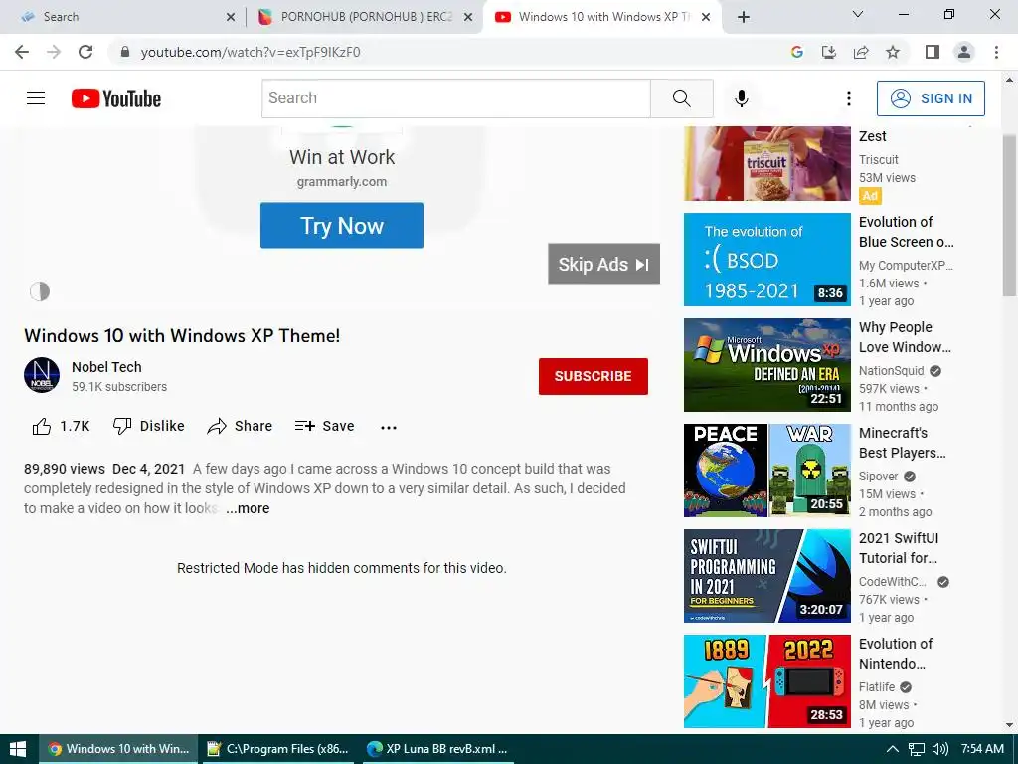
Task: Click the page vertical scrollbar thumb
Action: click(x=1010, y=215)
